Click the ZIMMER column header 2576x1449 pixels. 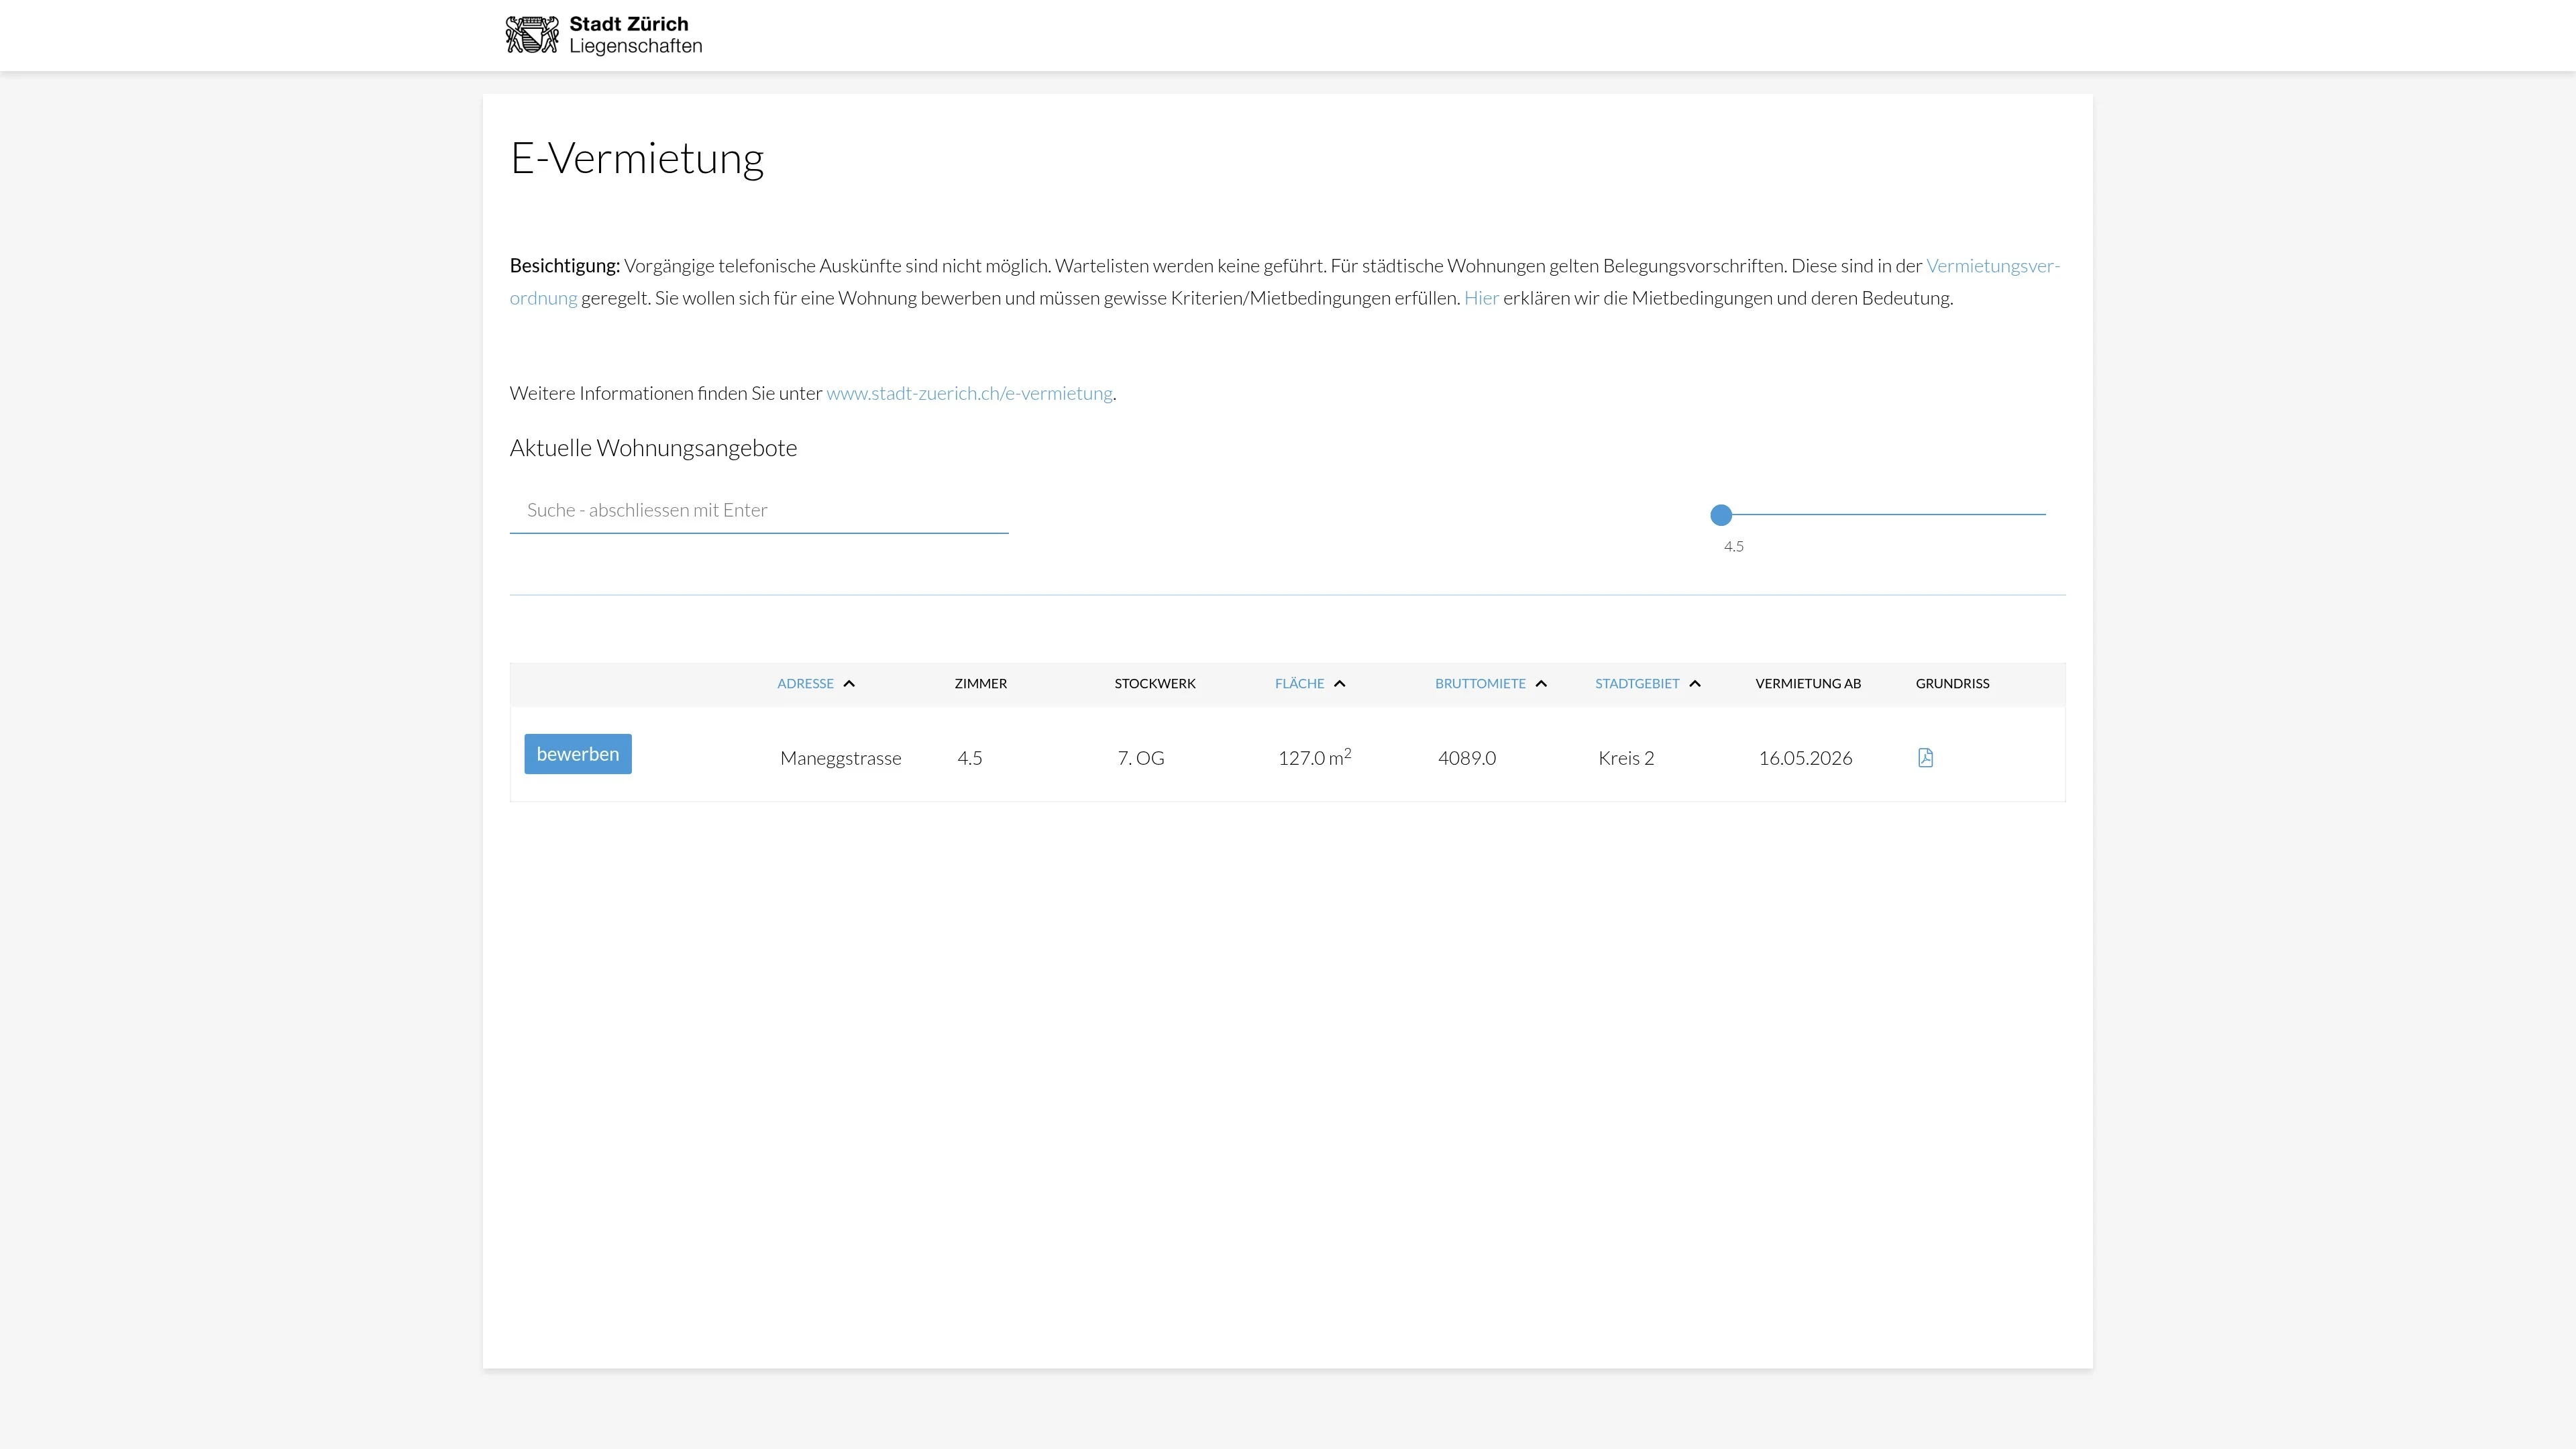click(x=980, y=684)
